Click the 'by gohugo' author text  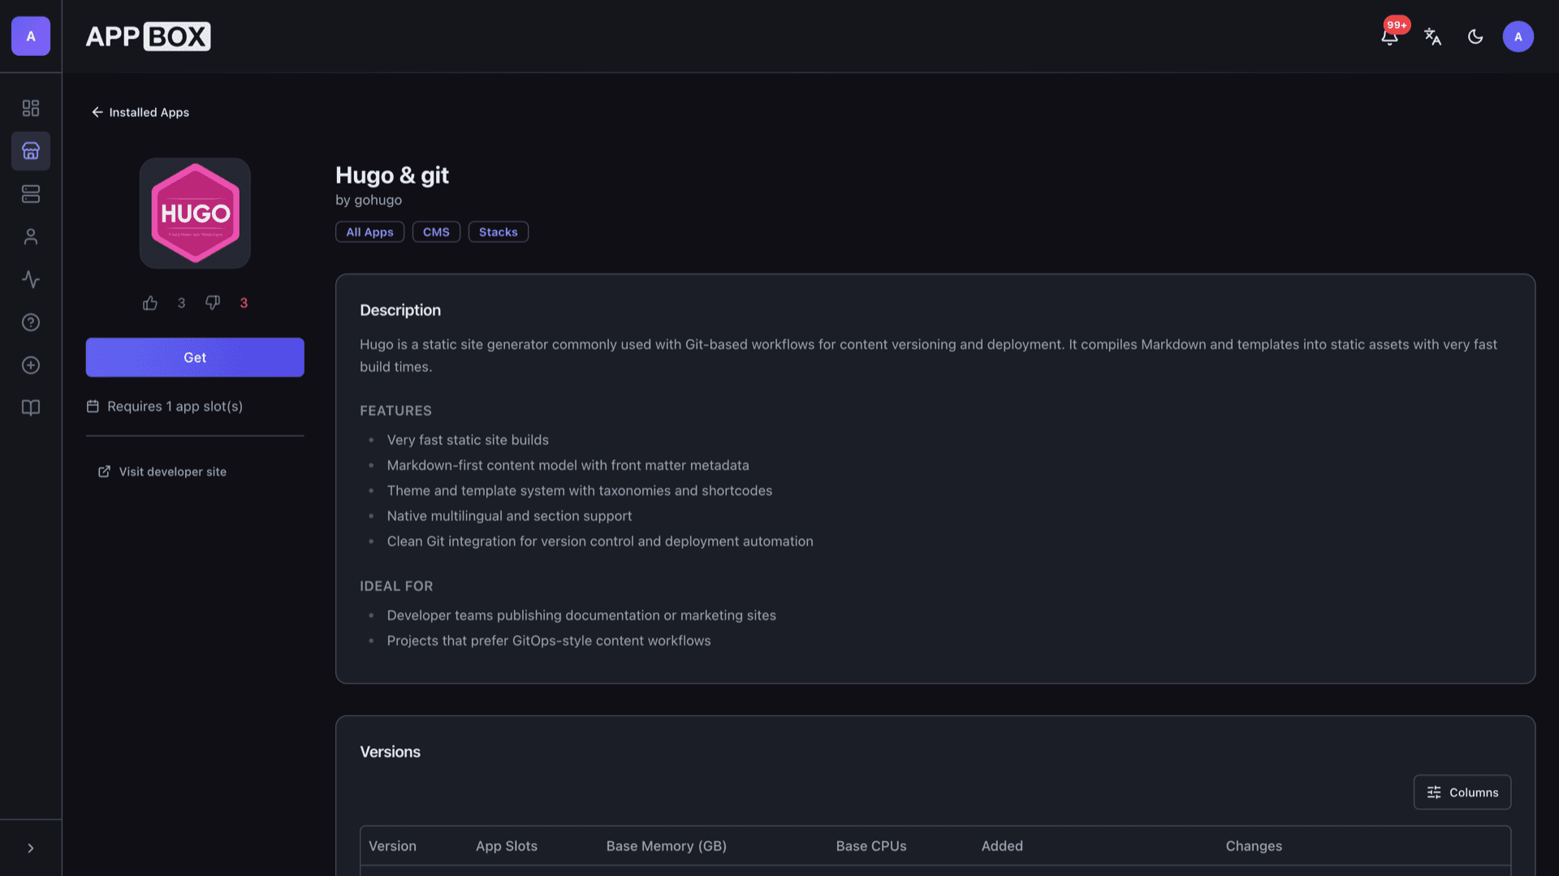pos(369,200)
